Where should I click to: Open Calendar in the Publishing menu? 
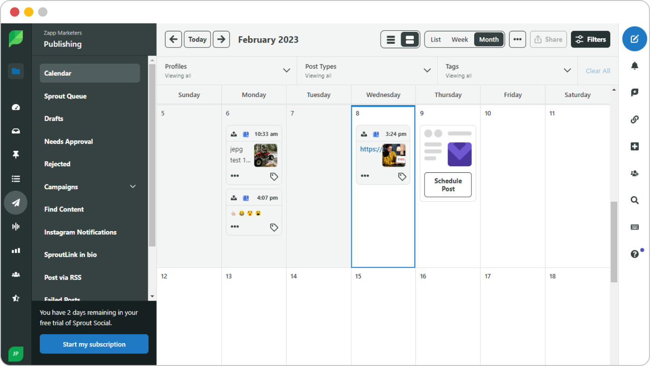[x=90, y=73]
